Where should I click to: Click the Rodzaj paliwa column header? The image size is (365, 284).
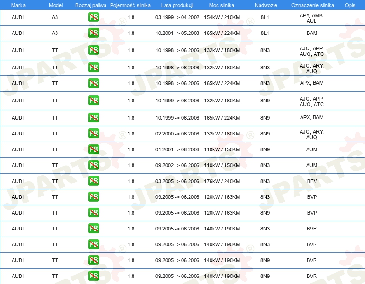91,5
